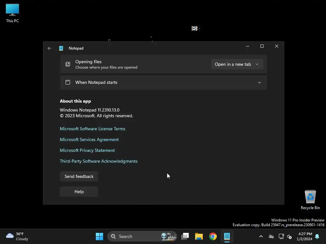Go back with the Notepad back arrow
The height and width of the screenshot is (244, 326).
pyautogui.click(x=49, y=48)
